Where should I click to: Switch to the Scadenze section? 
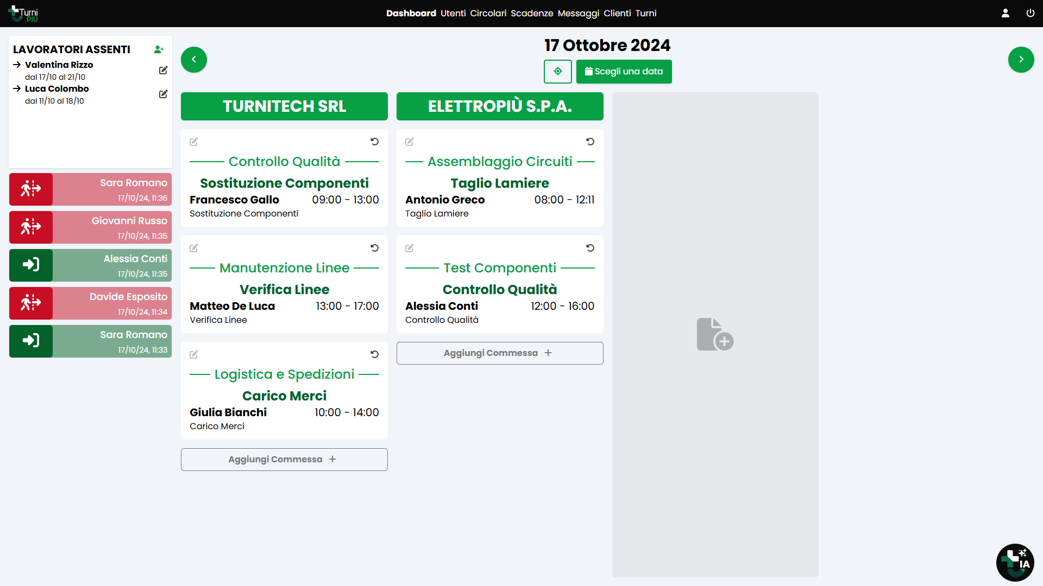(532, 13)
